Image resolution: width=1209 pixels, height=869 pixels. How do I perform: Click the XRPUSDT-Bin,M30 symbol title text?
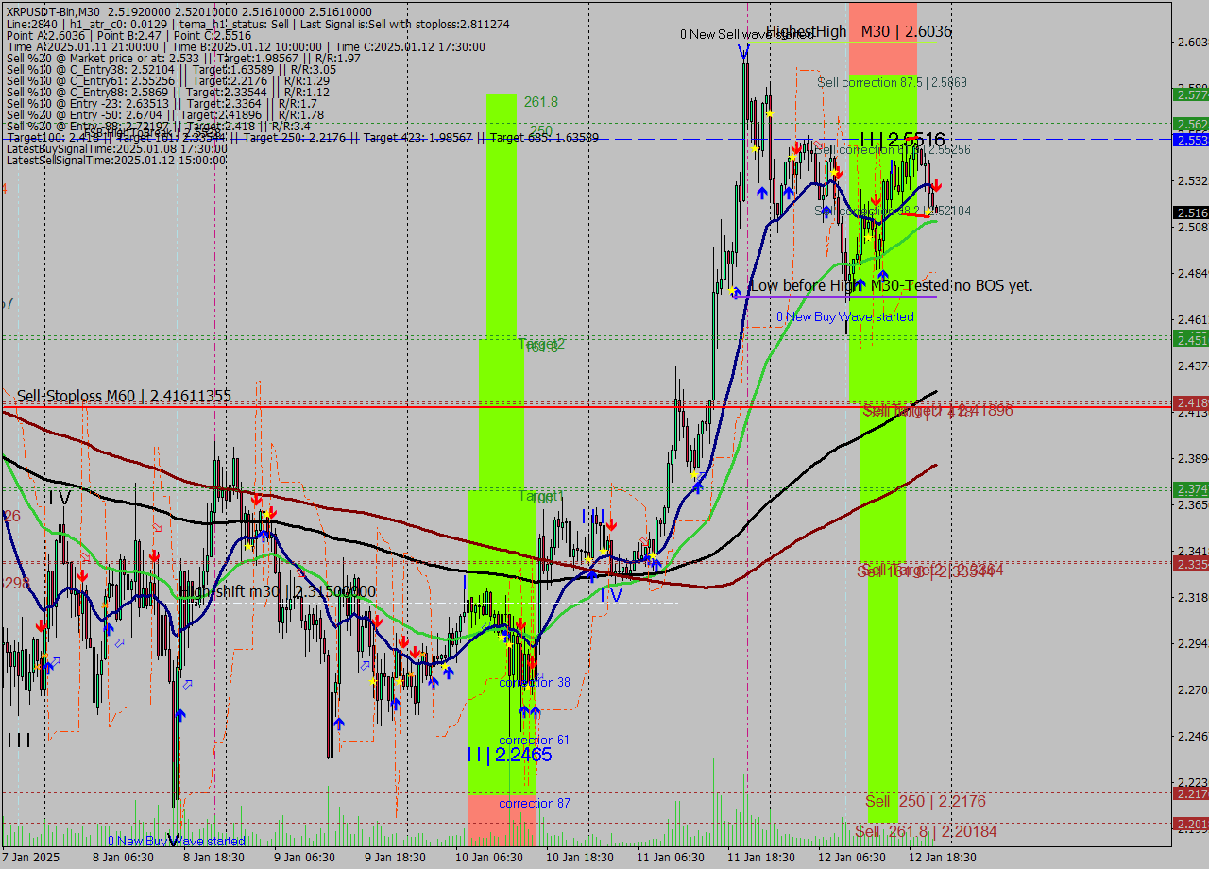tap(52, 11)
